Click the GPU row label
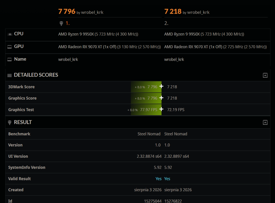 click(19, 46)
